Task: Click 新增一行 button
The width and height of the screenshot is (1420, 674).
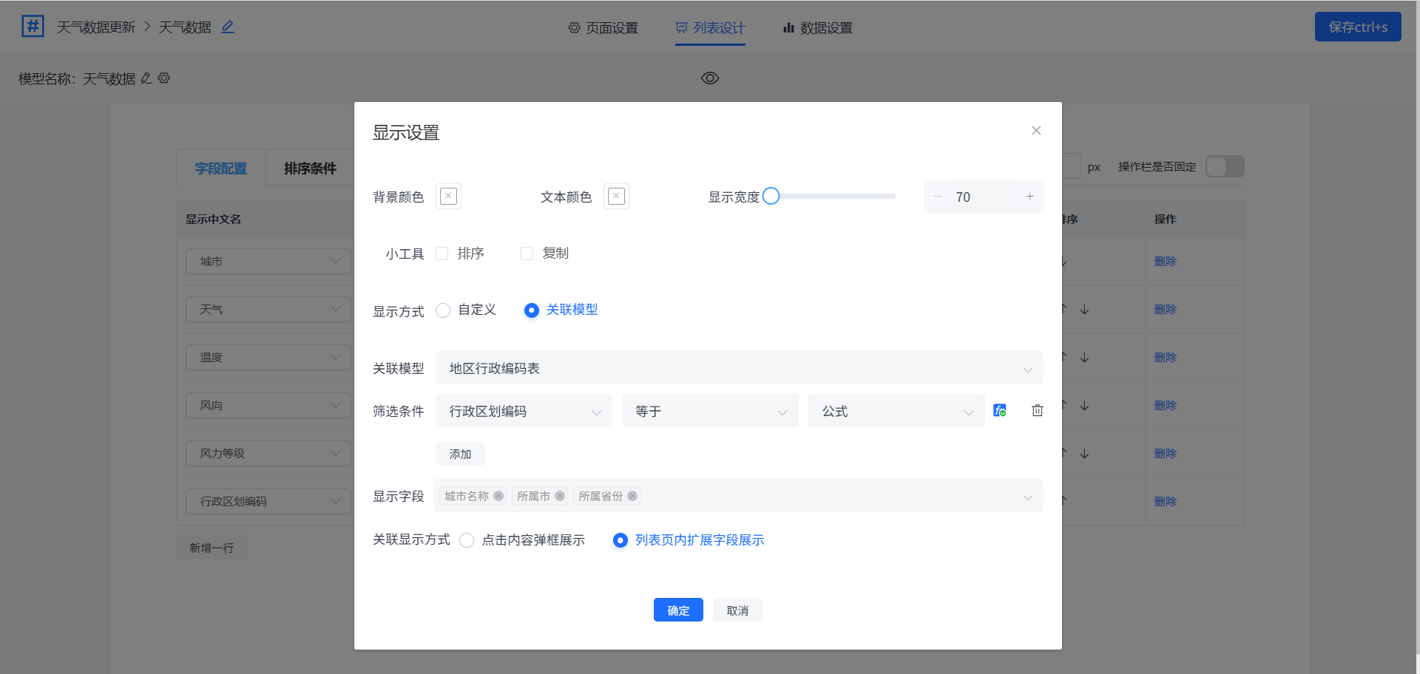Action: click(x=212, y=548)
